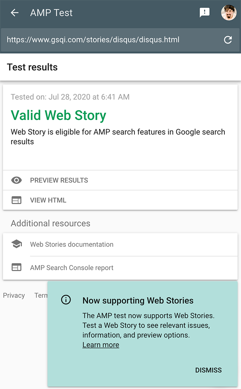Open the partially hidden Terms link

tap(41, 295)
